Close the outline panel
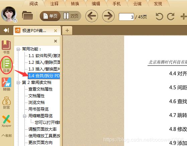Viewport: 187px width, 146px height. 56,41
